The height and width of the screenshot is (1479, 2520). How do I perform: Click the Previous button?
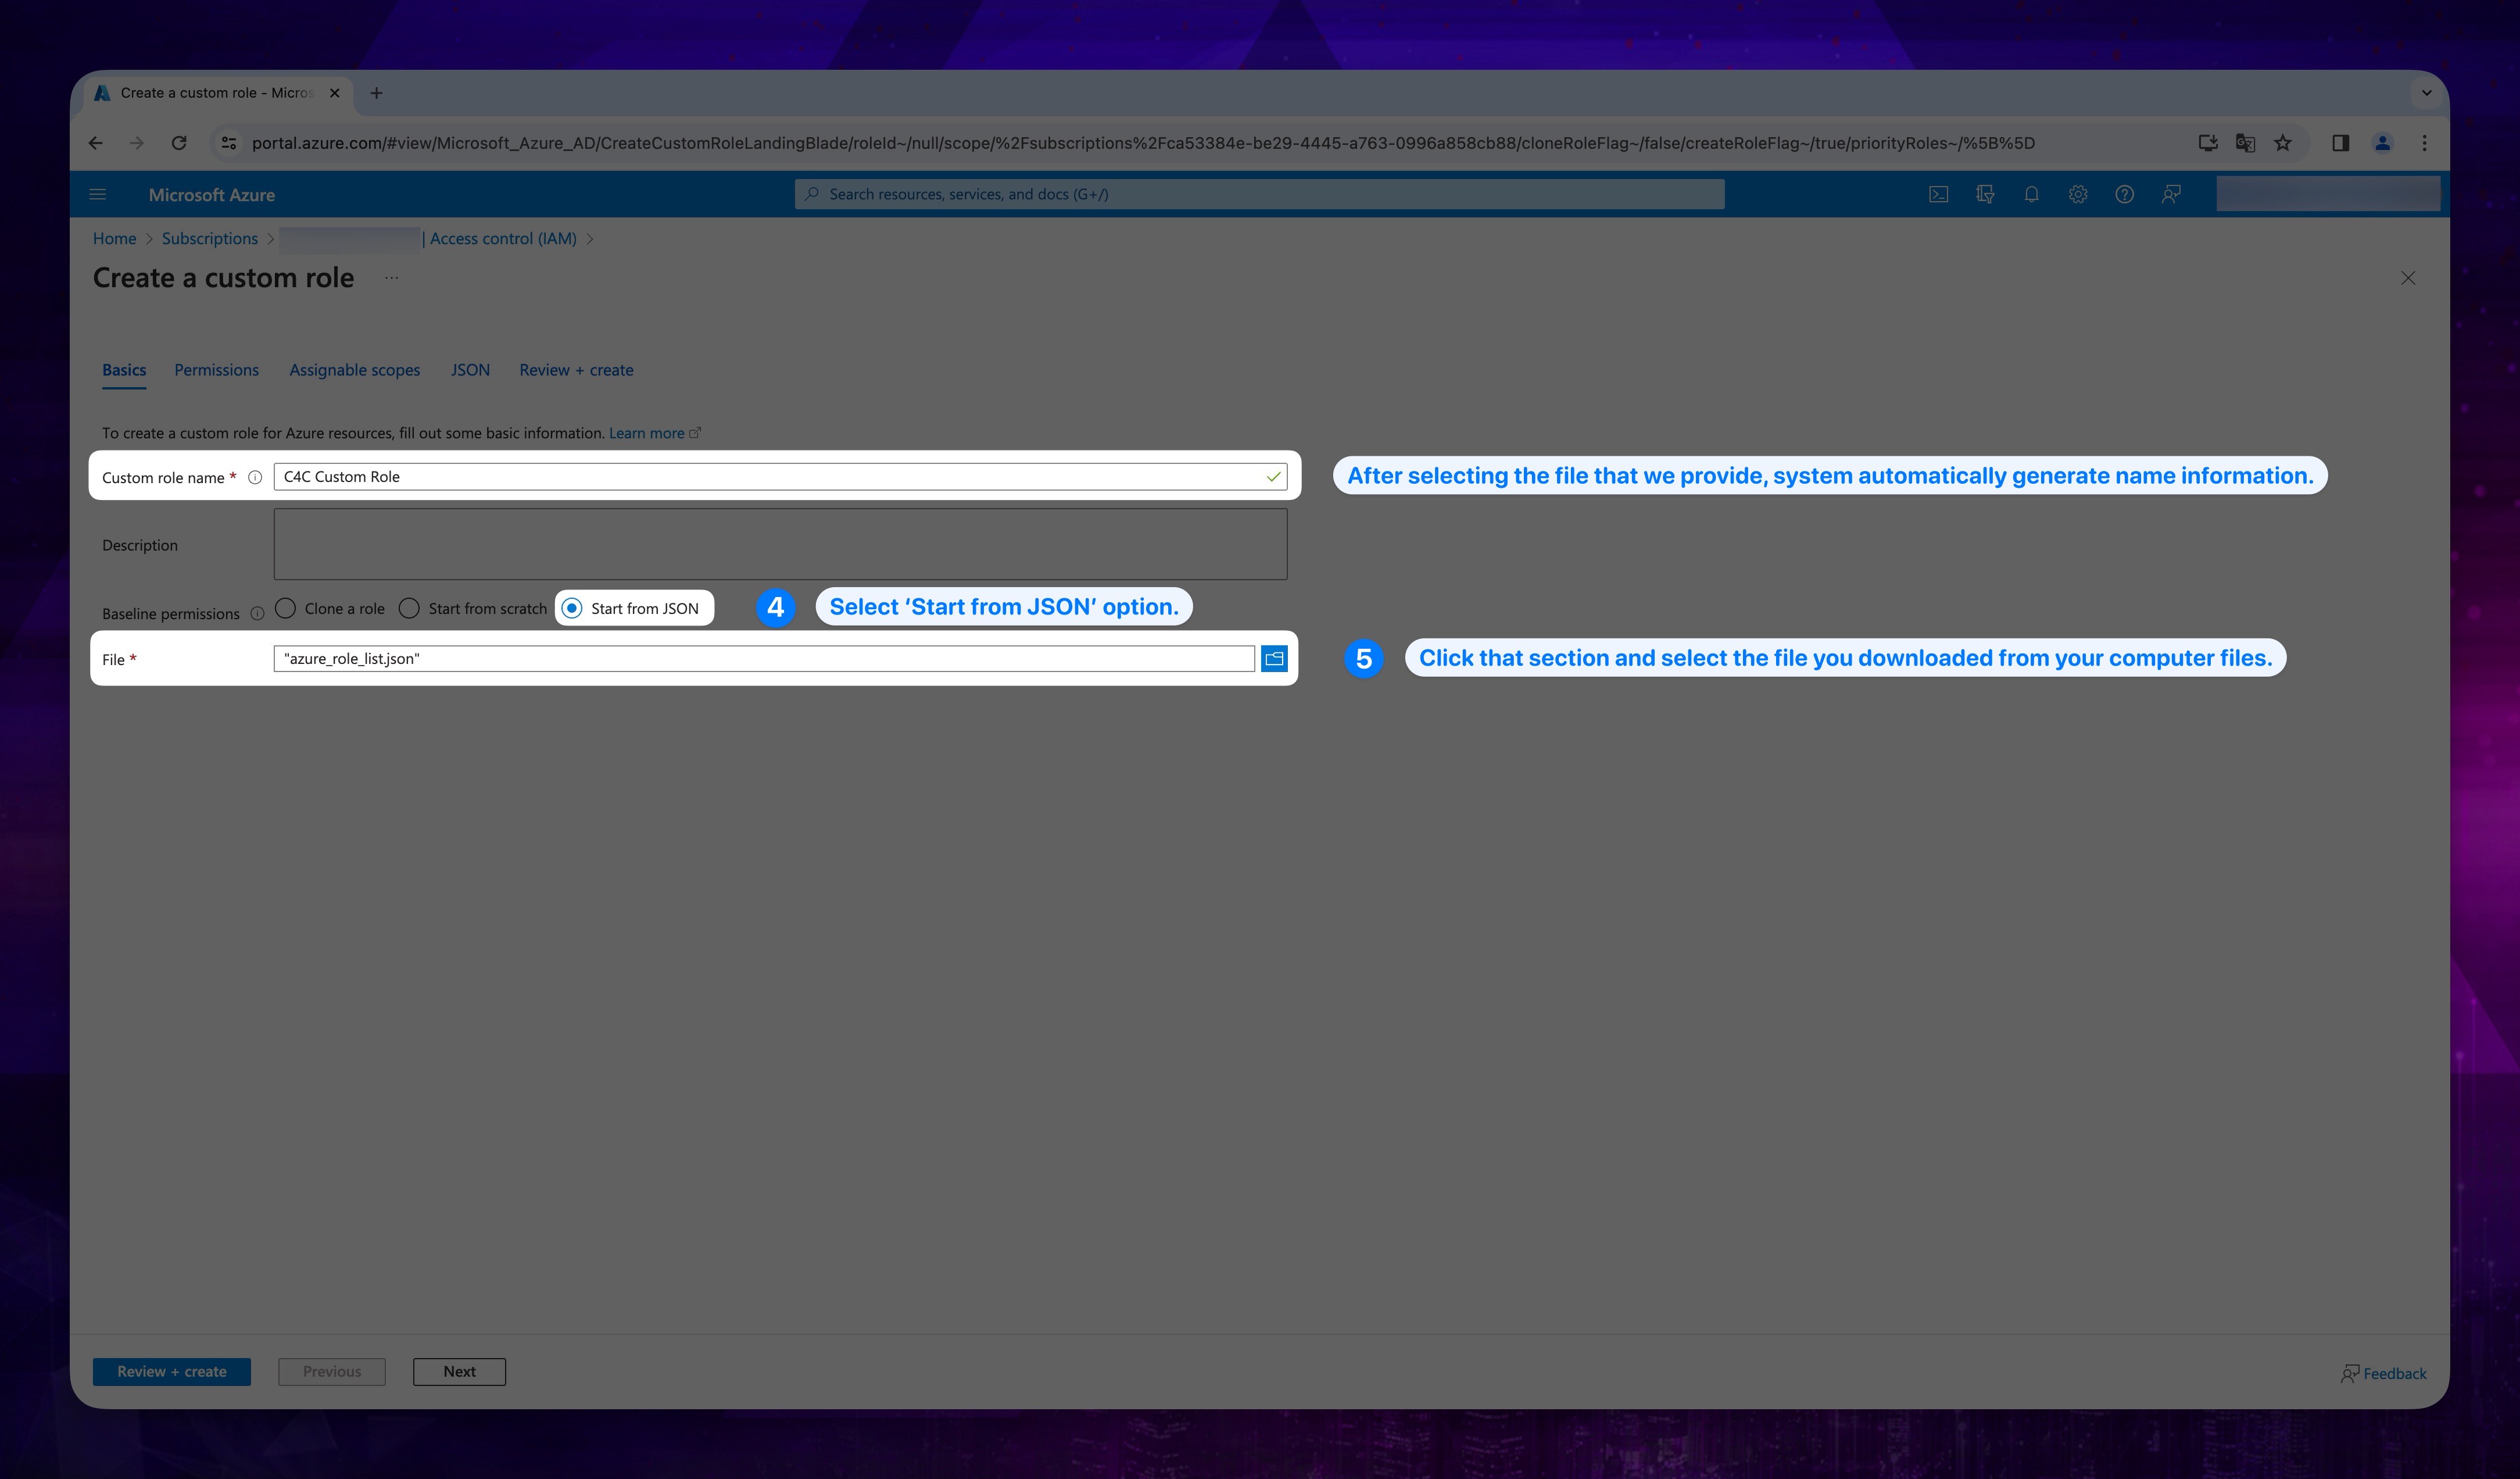[x=332, y=1371]
